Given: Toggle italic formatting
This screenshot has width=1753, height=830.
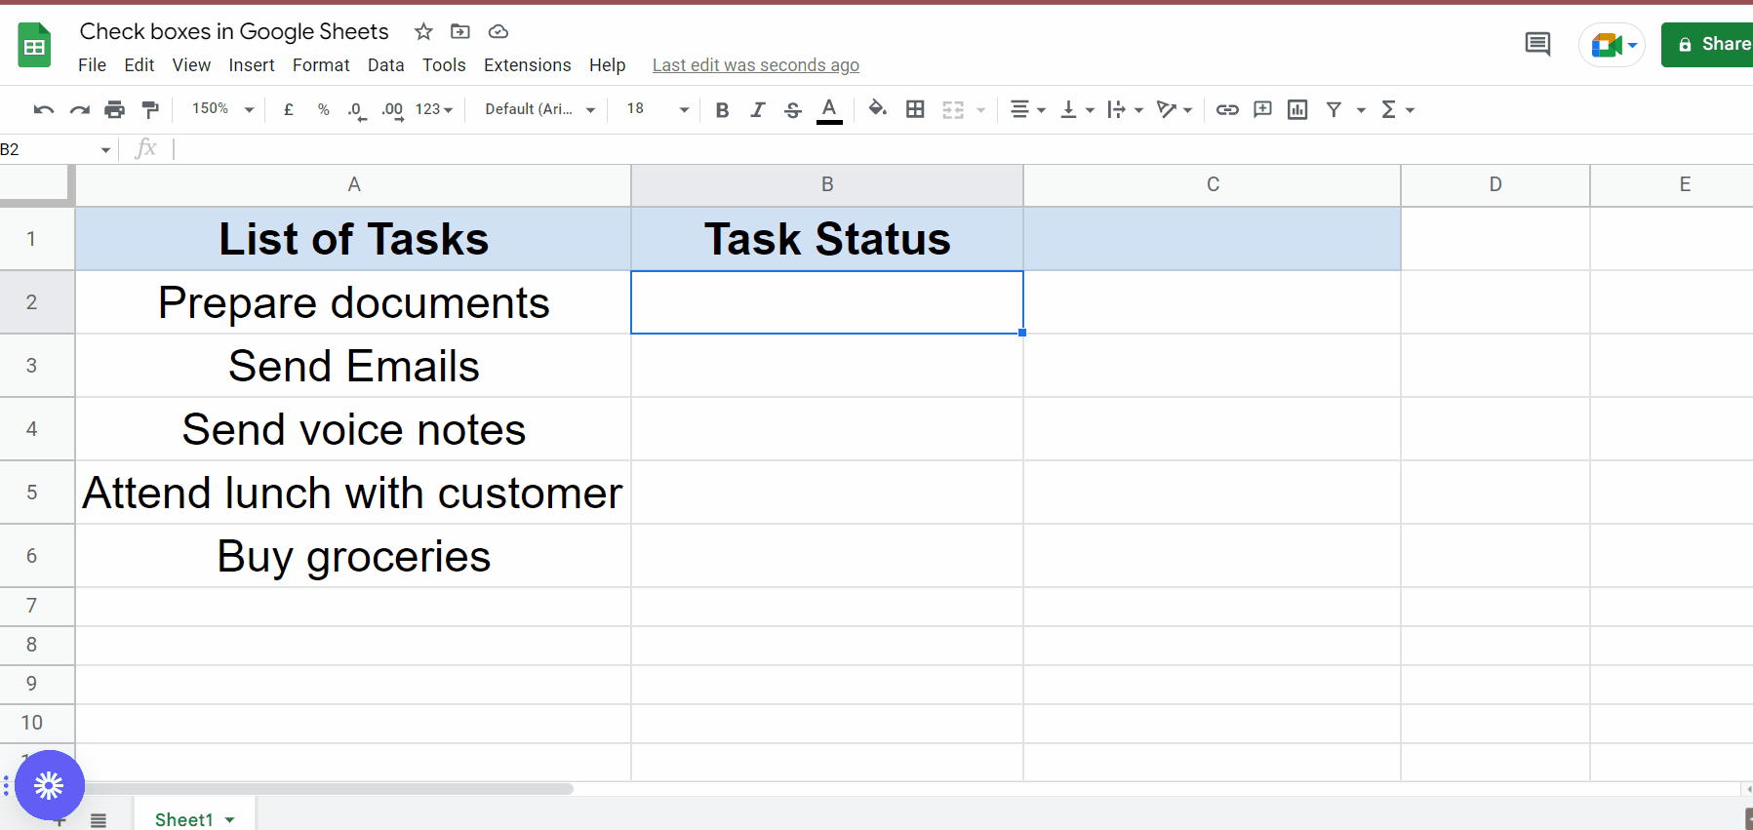Looking at the screenshot, I should click(x=757, y=109).
